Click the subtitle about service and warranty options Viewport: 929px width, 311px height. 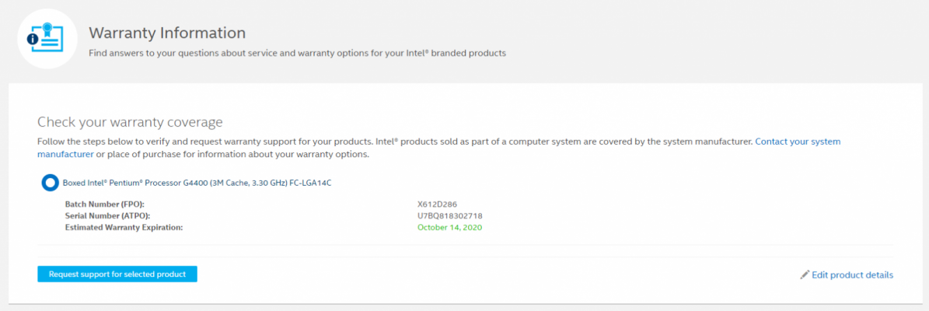pyautogui.click(x=298, y=54)
